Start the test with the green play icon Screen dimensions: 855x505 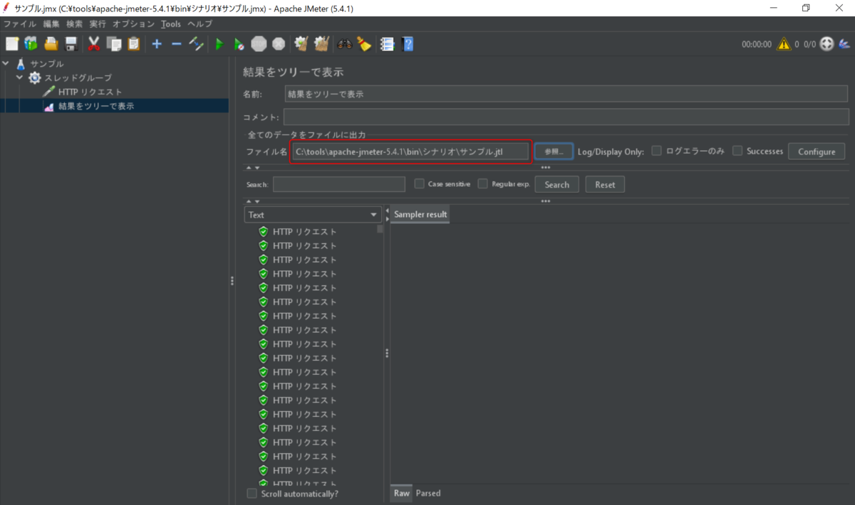219,43
